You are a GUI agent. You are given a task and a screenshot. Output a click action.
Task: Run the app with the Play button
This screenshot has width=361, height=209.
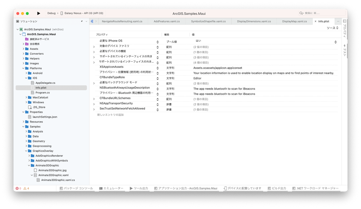(x=39, y=13)
